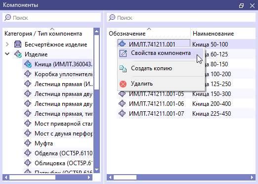
Task: Click the icon of ИМЛТ.741211.001 row
Action: (x=122, y=44)
